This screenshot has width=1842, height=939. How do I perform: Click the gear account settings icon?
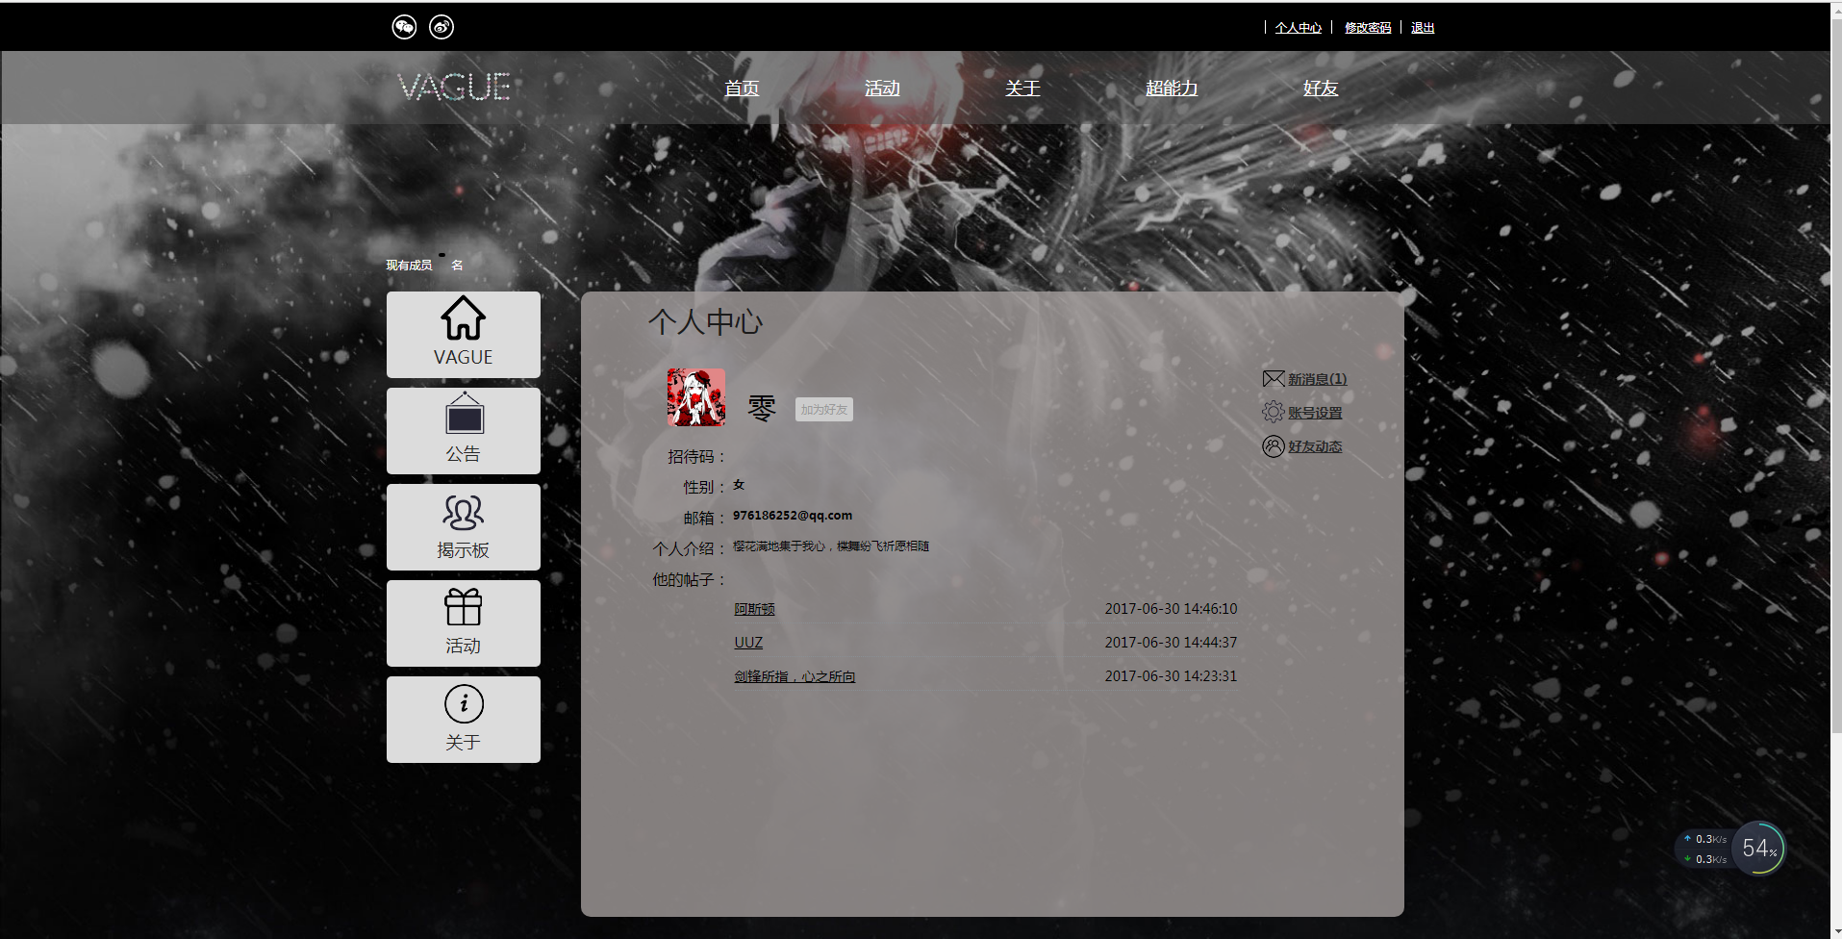click(x=1274, y=412)
